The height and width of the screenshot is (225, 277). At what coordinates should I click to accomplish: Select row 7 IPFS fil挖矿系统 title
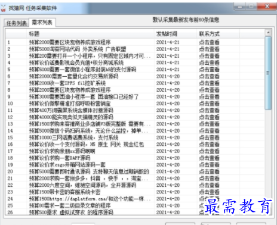click(x=67, y=83)
